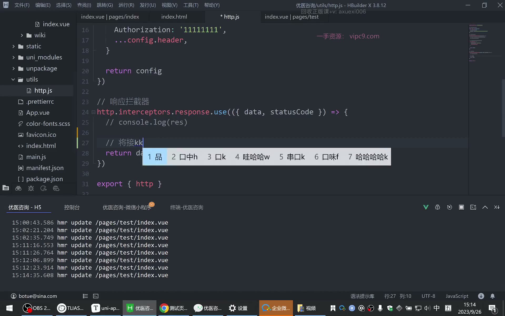Click the JavaScript language mode label

(457, 296)
